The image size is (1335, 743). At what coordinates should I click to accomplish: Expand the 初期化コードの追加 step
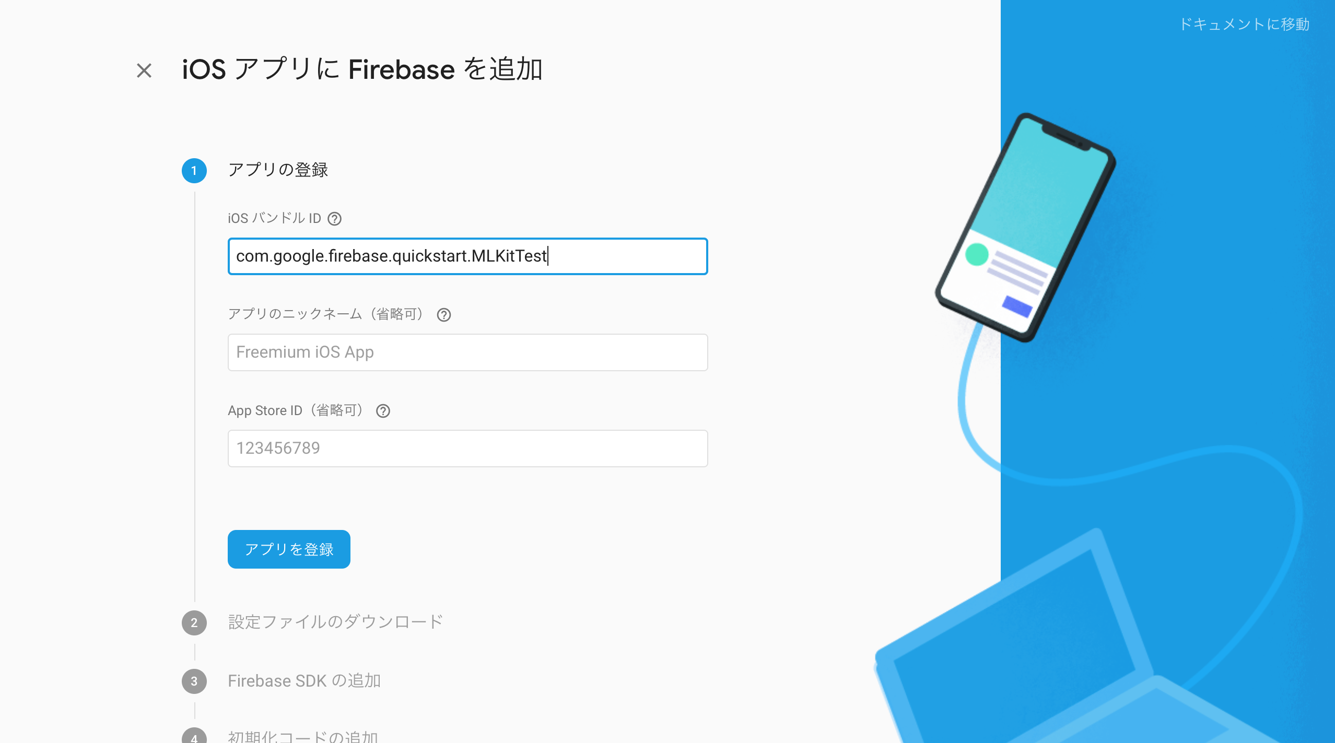coord(303,736)
